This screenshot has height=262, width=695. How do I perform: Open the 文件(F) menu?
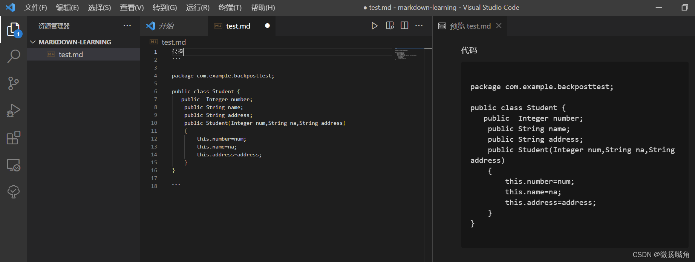click(36, 8)
